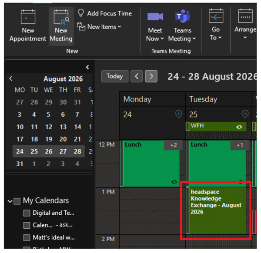Click the 1 PM time label
Viewport: 261px width, 253px height.
108,192
